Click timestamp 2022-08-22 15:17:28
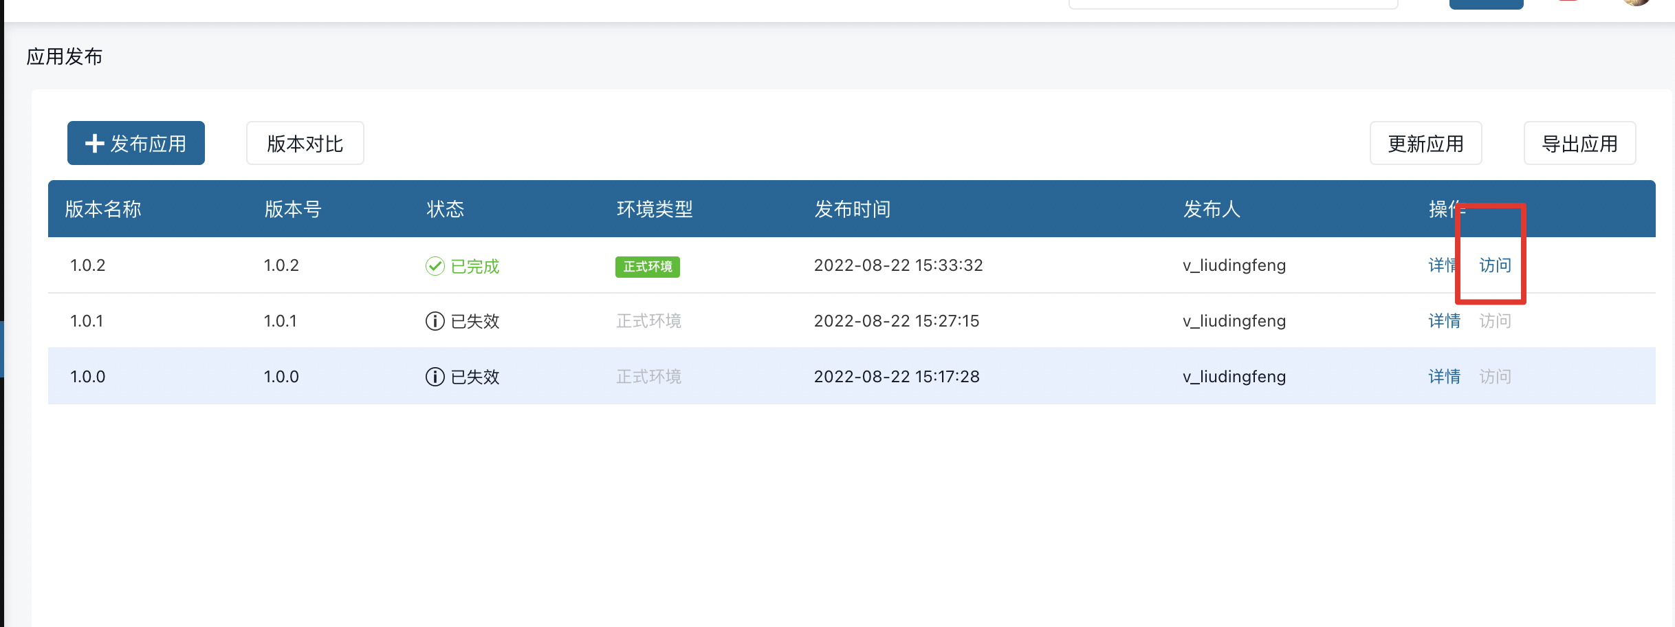This screenshot has height=627, width=1675. [x=897, y=377]
